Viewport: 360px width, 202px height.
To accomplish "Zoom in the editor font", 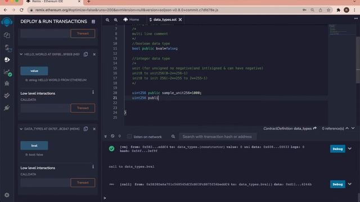I will [x=116, y=20].
